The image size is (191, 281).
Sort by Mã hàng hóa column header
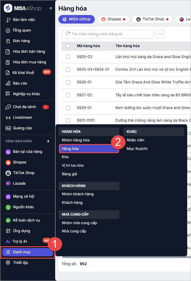click(x=88, y=46)
